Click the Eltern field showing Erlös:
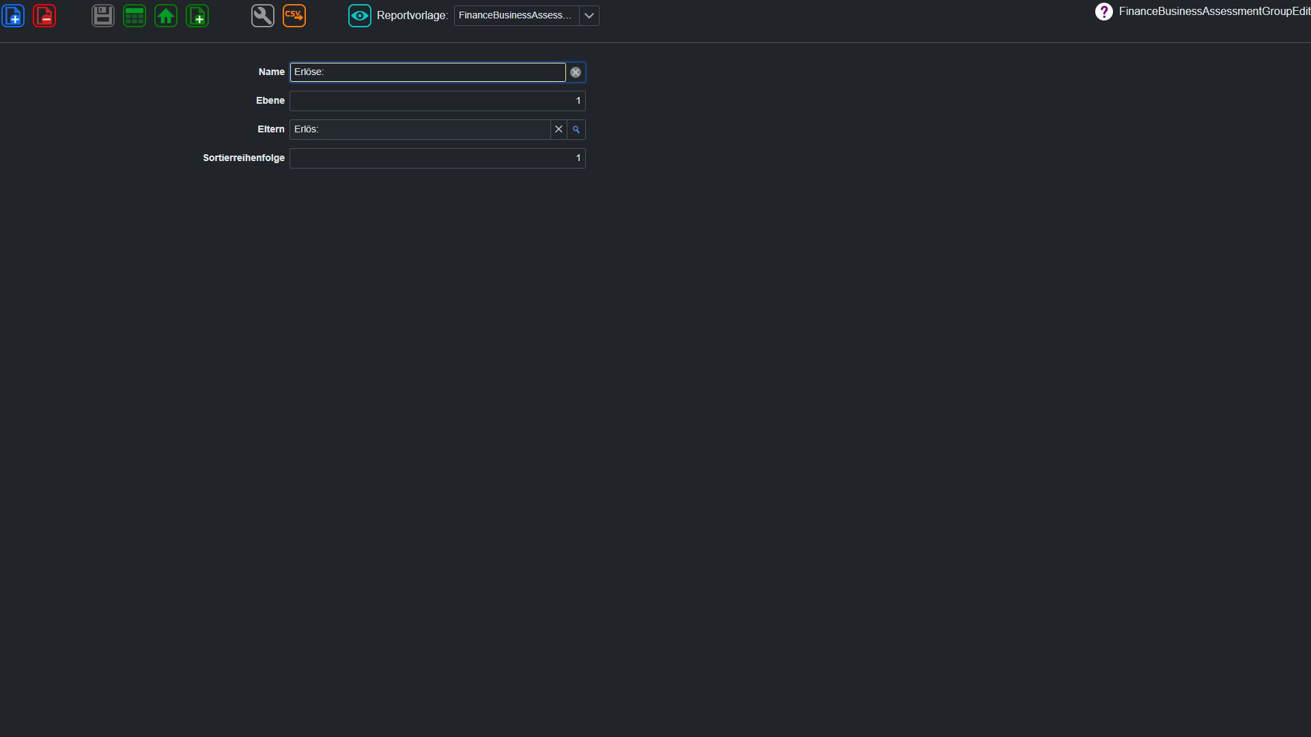 pyautogui.click(x=421, y=130)
